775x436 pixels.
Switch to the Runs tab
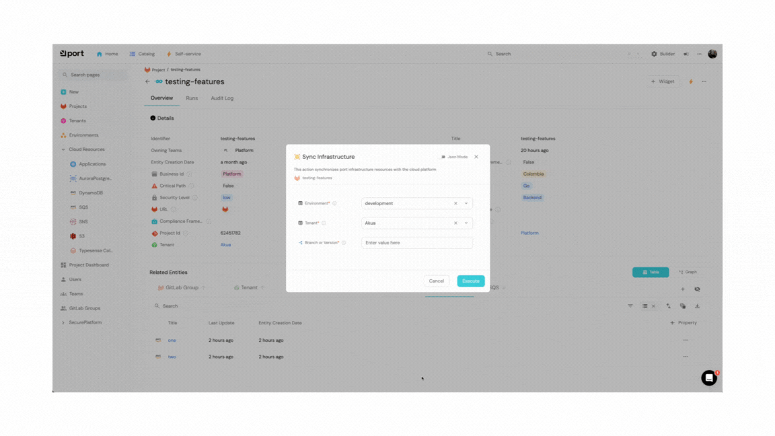[192, 98]
